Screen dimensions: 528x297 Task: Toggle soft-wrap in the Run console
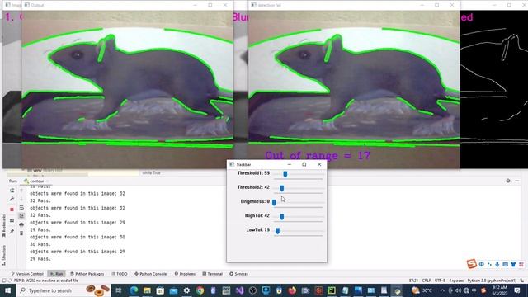21,208
